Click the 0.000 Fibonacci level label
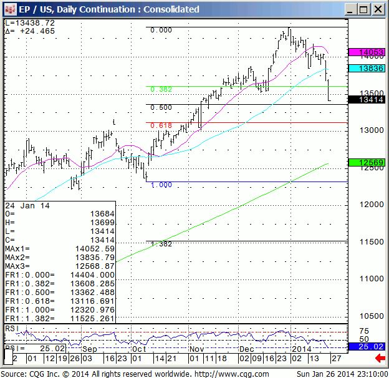 [161, 30]
